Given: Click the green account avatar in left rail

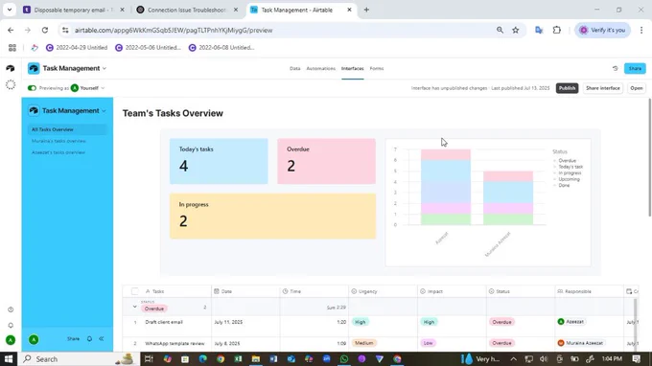Looking at the screenshot, I should pos(11,340).
